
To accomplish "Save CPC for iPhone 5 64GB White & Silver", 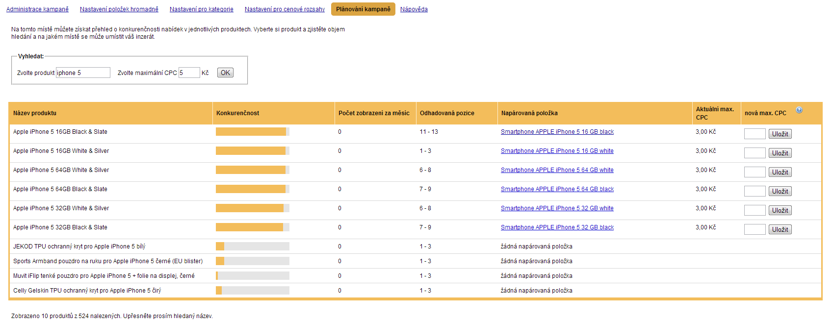I will 780,172.
